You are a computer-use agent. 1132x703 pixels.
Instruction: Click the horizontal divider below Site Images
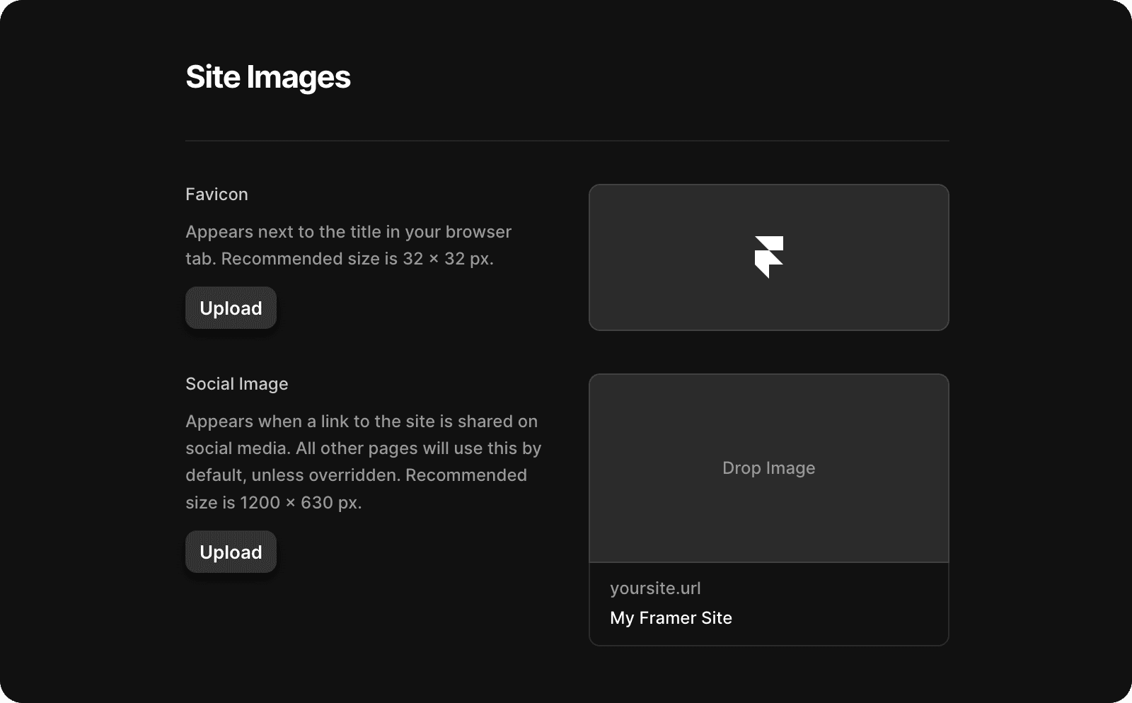(x=567, y=141)
